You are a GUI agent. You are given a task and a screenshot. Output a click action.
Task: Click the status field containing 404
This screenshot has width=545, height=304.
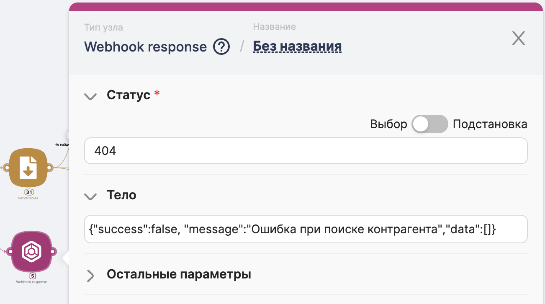point(306,151)
